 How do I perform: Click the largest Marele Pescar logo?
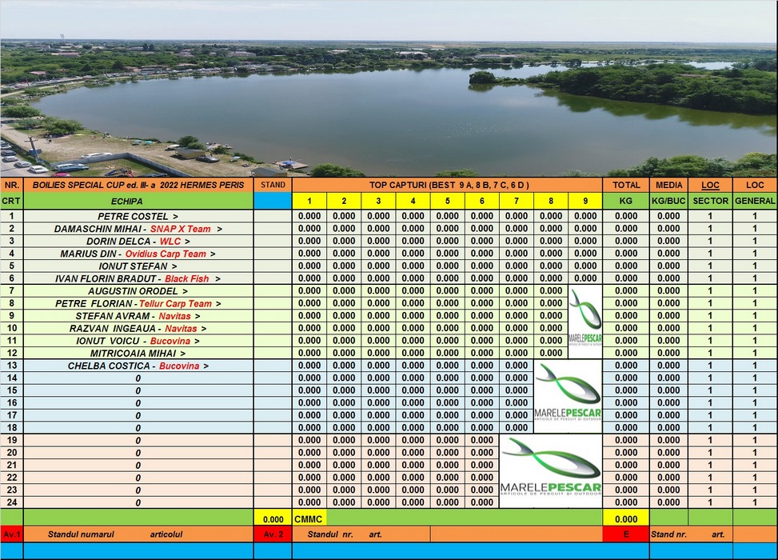coord(551,470)
